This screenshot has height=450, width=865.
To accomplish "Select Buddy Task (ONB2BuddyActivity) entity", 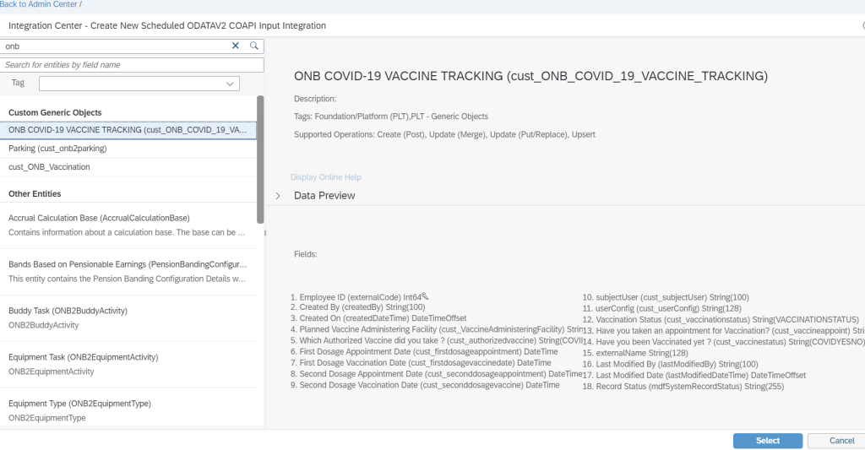I will point(128,317).
